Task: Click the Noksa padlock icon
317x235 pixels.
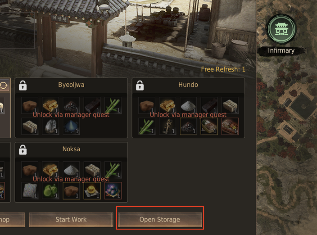Action: (x=23, y=150)
